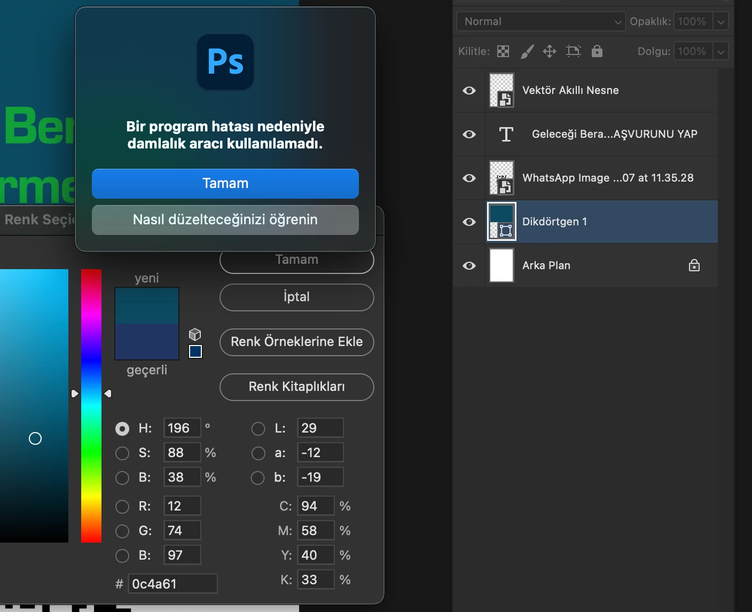
Task: Select the layer name 'Geleceği Bera...AŞVURUNU YAP'
Action: click(615, 134)
